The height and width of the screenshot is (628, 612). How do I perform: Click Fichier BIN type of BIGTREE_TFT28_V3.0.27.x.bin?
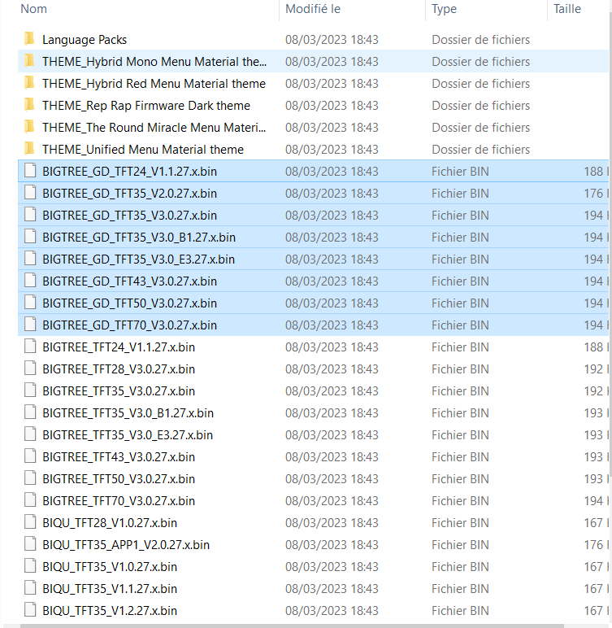pyautogui.click(x=460, y=369)
